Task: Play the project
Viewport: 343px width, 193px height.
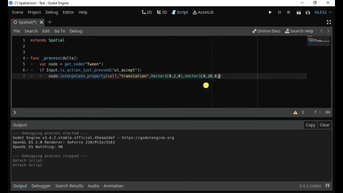Action: [270, 12]
